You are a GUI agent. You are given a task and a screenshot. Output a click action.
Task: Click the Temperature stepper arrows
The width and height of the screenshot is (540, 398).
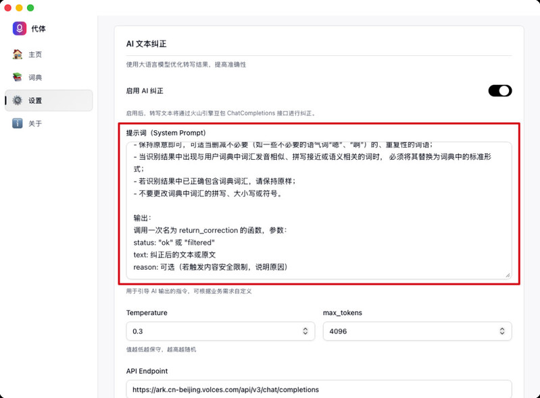305,331
